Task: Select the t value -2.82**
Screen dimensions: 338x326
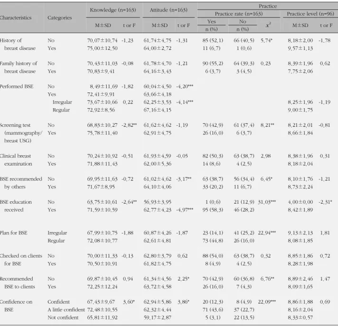Action: click(x=129, y=125)
